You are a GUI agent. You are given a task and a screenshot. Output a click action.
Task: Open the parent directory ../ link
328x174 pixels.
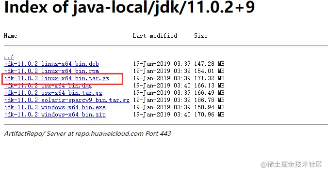pos(9,56)
